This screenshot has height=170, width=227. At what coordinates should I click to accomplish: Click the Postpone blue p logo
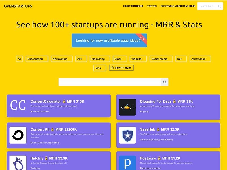coord(127,163)
